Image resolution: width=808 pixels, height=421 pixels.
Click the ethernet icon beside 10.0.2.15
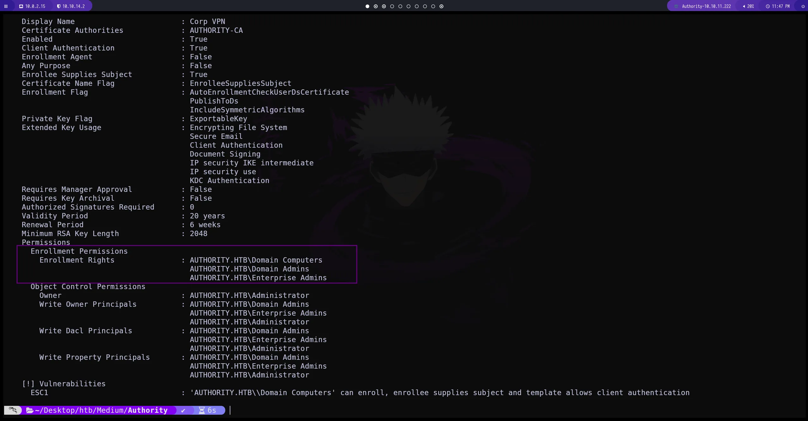tap(21, 6)
